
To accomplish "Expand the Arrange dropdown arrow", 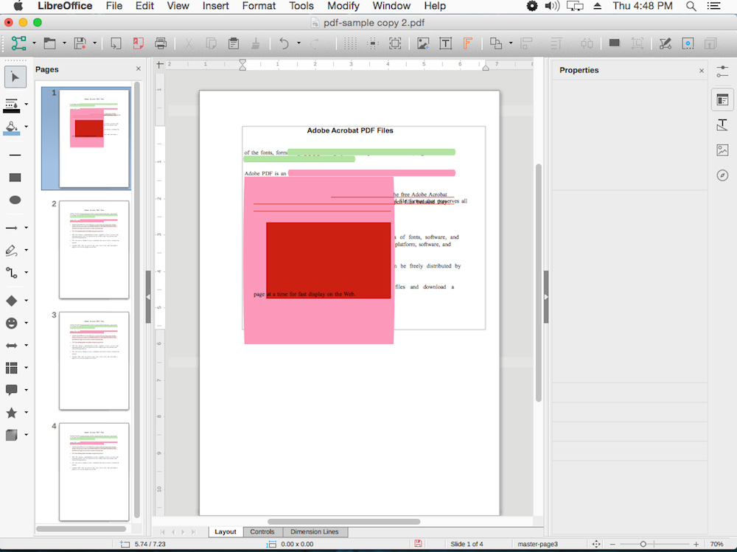I will [x=511, y=43].
